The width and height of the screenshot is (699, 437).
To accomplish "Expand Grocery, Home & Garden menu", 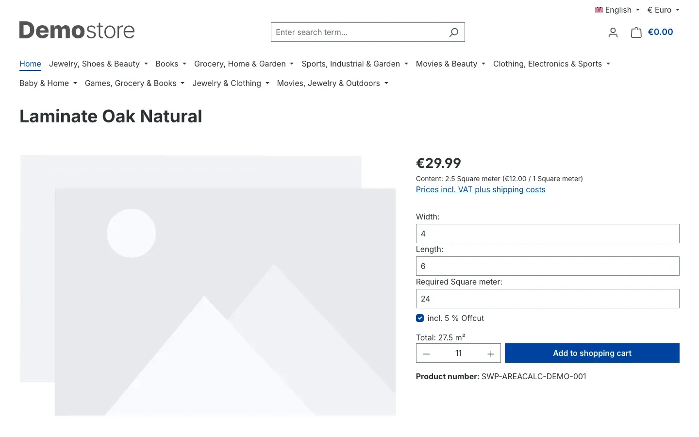I will 244,64.
